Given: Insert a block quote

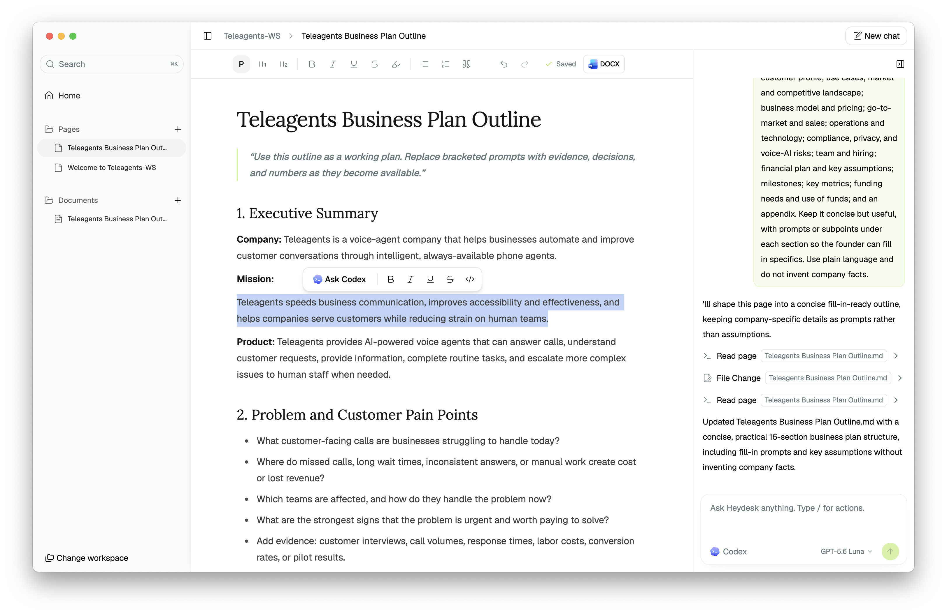Looking at the screenshot, I should 466,64.
